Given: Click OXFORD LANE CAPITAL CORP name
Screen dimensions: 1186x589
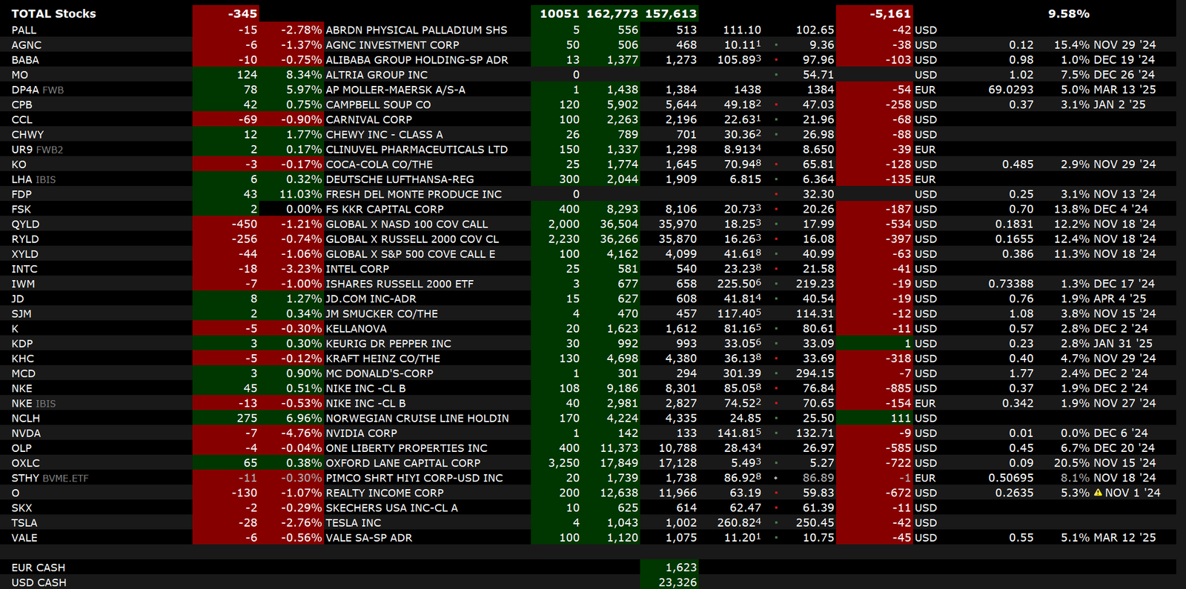Looking at the screenshot, I should click(402, 463).
